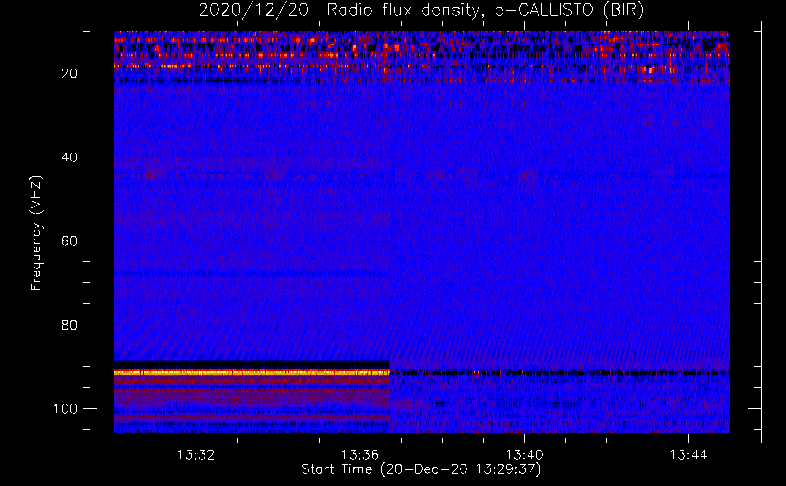The image size is (786, 486).
Task: Click the 13:36 time tick label
Action: click(x=360, y=455)
